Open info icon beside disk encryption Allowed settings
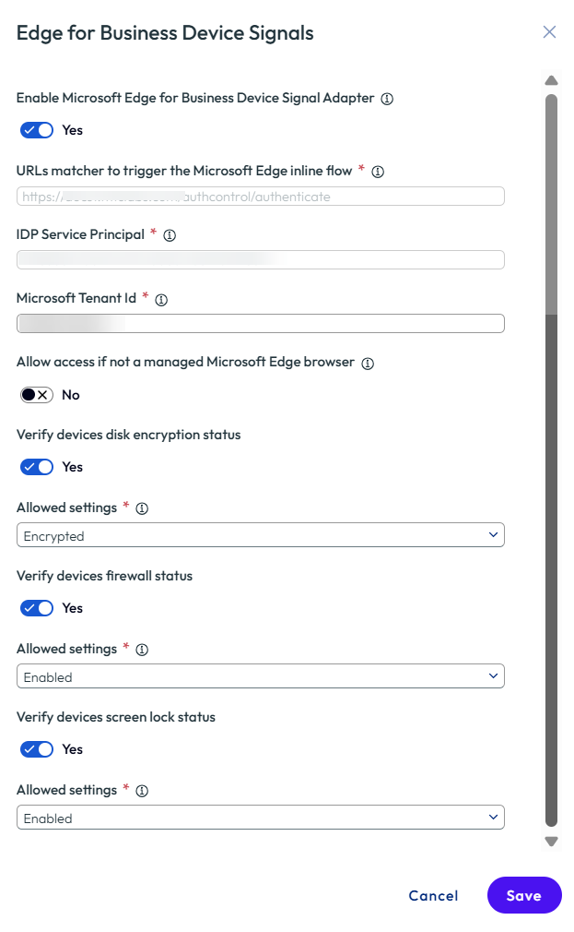Viewport: 574px width, 932px height. tap(142, 508)
